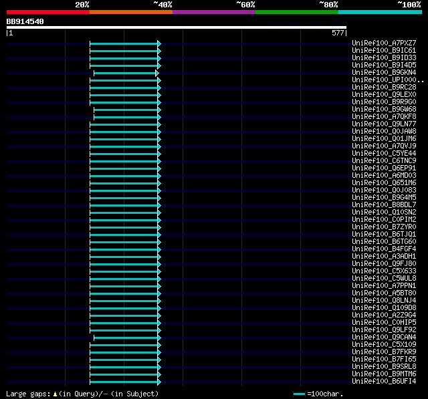The height and width of the screenshot is (399, 428).
Task: Click the cyan alignment bar for UniRef100_B6UFI4
Action: pyautogui.click(x=125, y=382)
